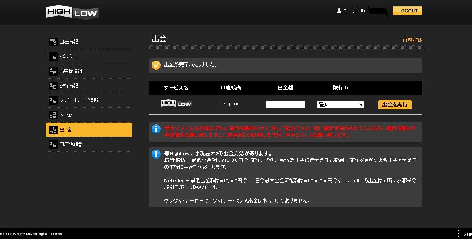The height and width of the screenshot is (239, 472).
Task: Click the 口座情報 sidebar icon
Action: pos(53,42)
